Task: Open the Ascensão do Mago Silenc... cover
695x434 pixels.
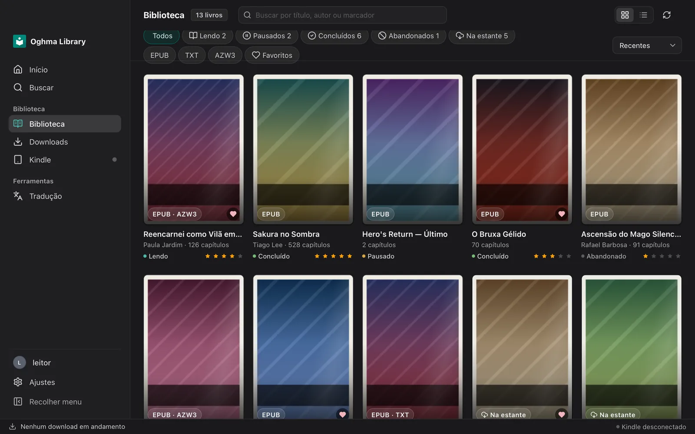Action: tap(632, 149)
